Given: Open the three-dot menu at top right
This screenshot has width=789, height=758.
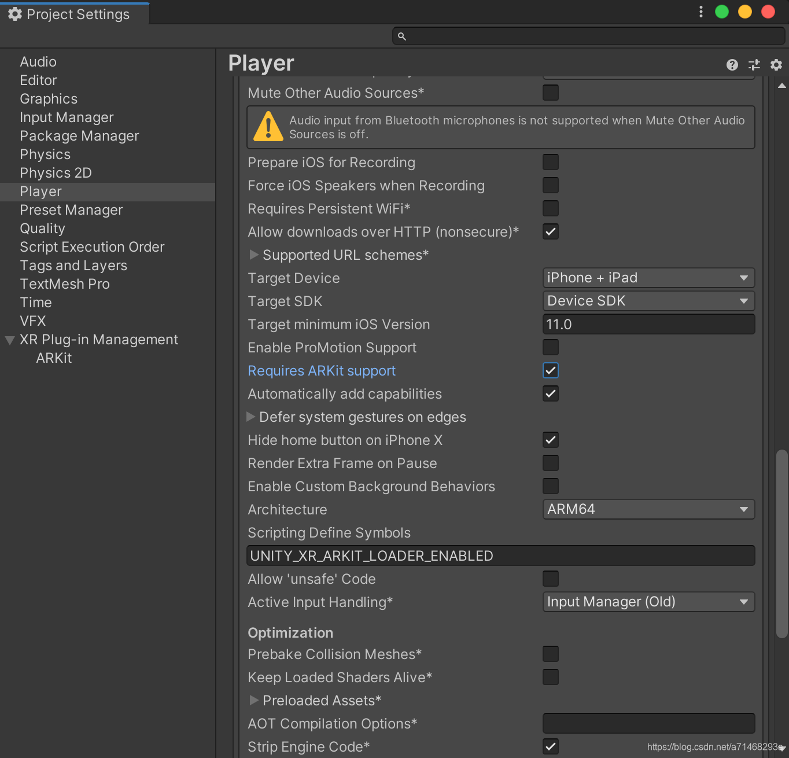Looking at the screenshot, I should pos(700,12).
